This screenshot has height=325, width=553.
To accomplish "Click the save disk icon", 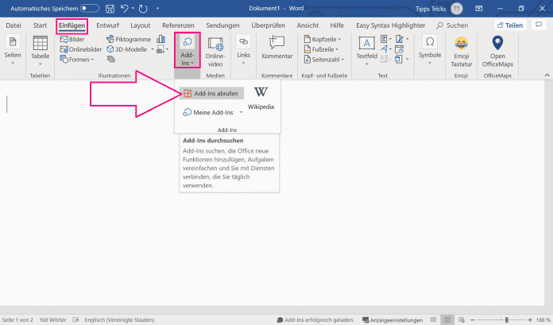I will point(110,9).
